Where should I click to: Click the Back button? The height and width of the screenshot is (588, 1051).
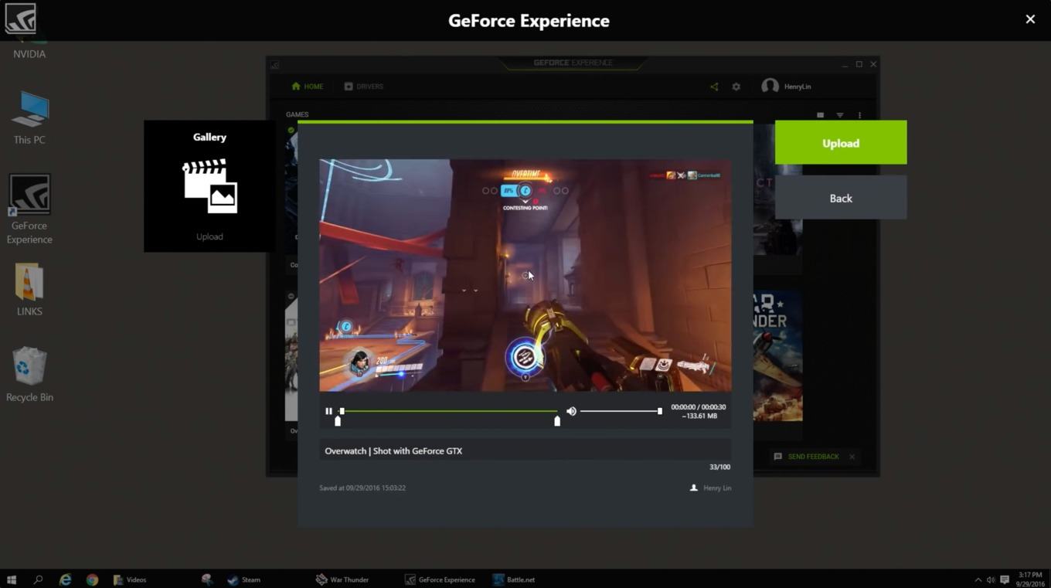click(x=841, y=198)
